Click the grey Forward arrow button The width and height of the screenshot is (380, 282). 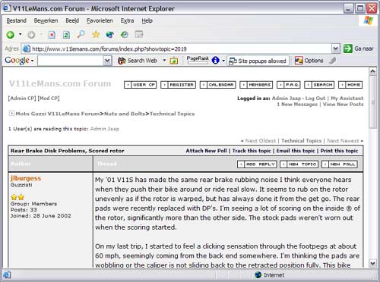(x=31, y=35)
